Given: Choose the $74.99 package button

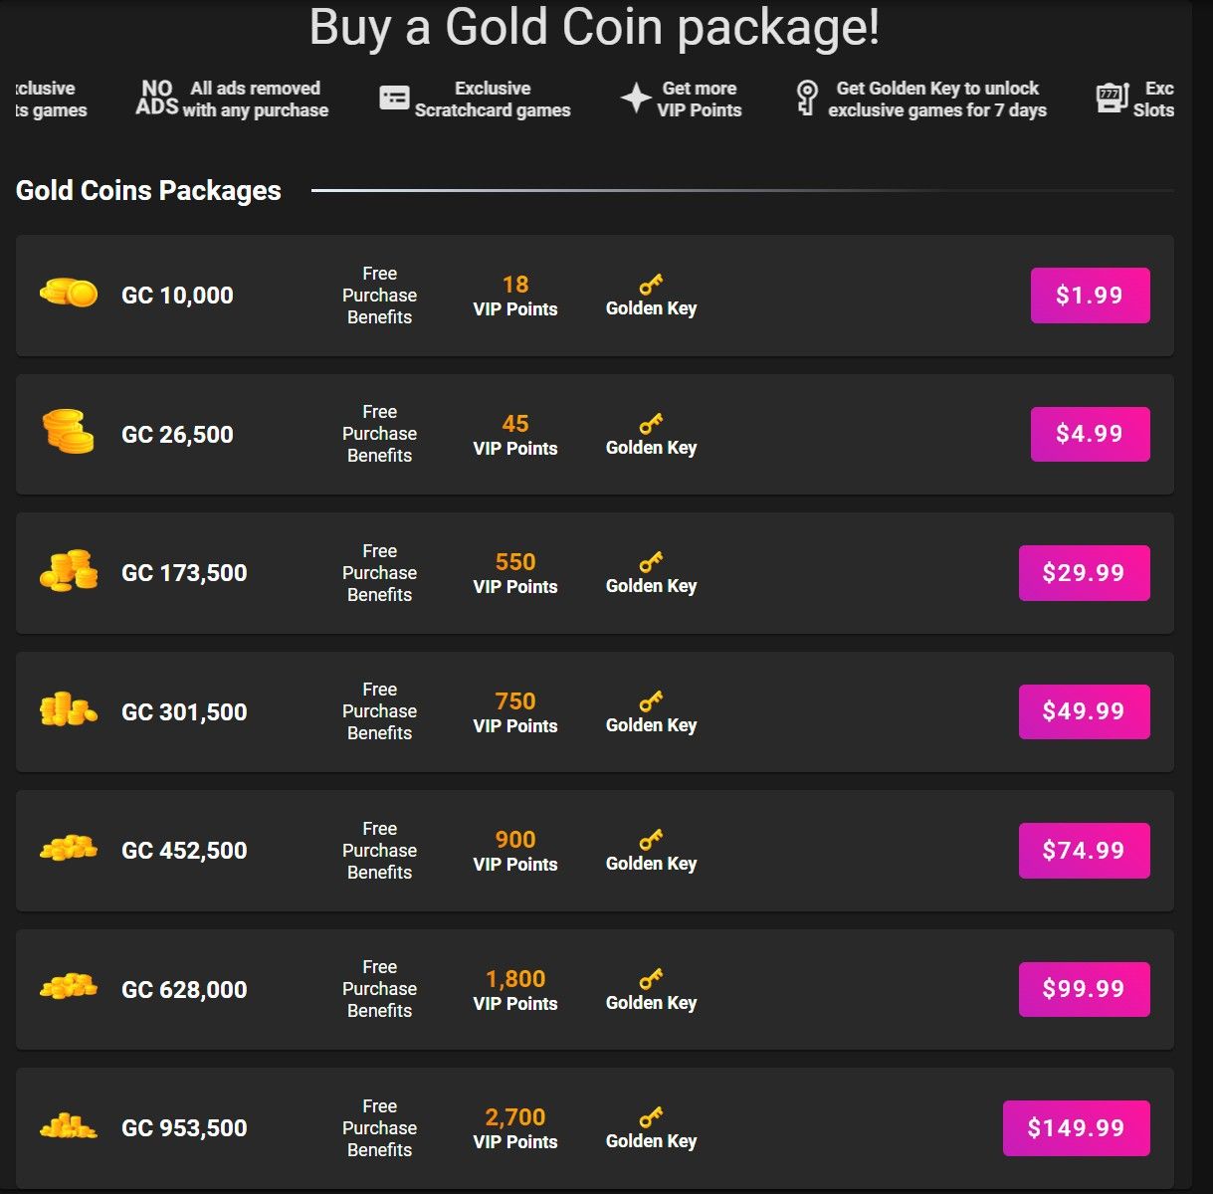Looking at the screenshot, I should pyautogui.click(x=1084, y=851).
